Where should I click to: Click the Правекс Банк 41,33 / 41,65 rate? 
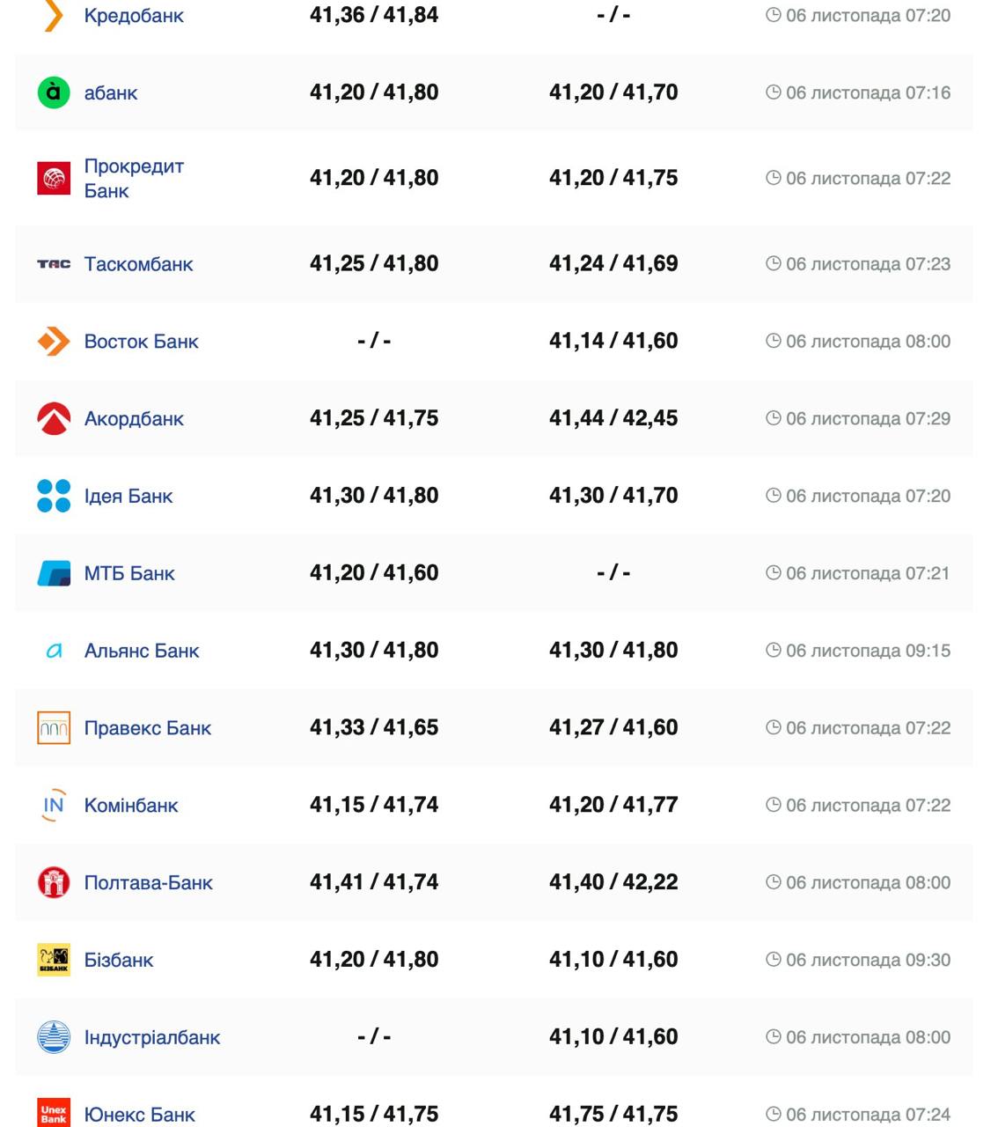[374, 727]
